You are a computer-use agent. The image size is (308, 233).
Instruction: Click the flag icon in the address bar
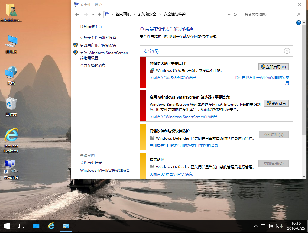(107, 14)
